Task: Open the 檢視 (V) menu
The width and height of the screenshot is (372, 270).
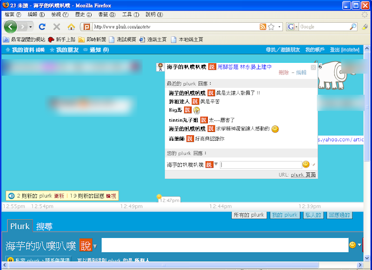Action: click(60, 15)
